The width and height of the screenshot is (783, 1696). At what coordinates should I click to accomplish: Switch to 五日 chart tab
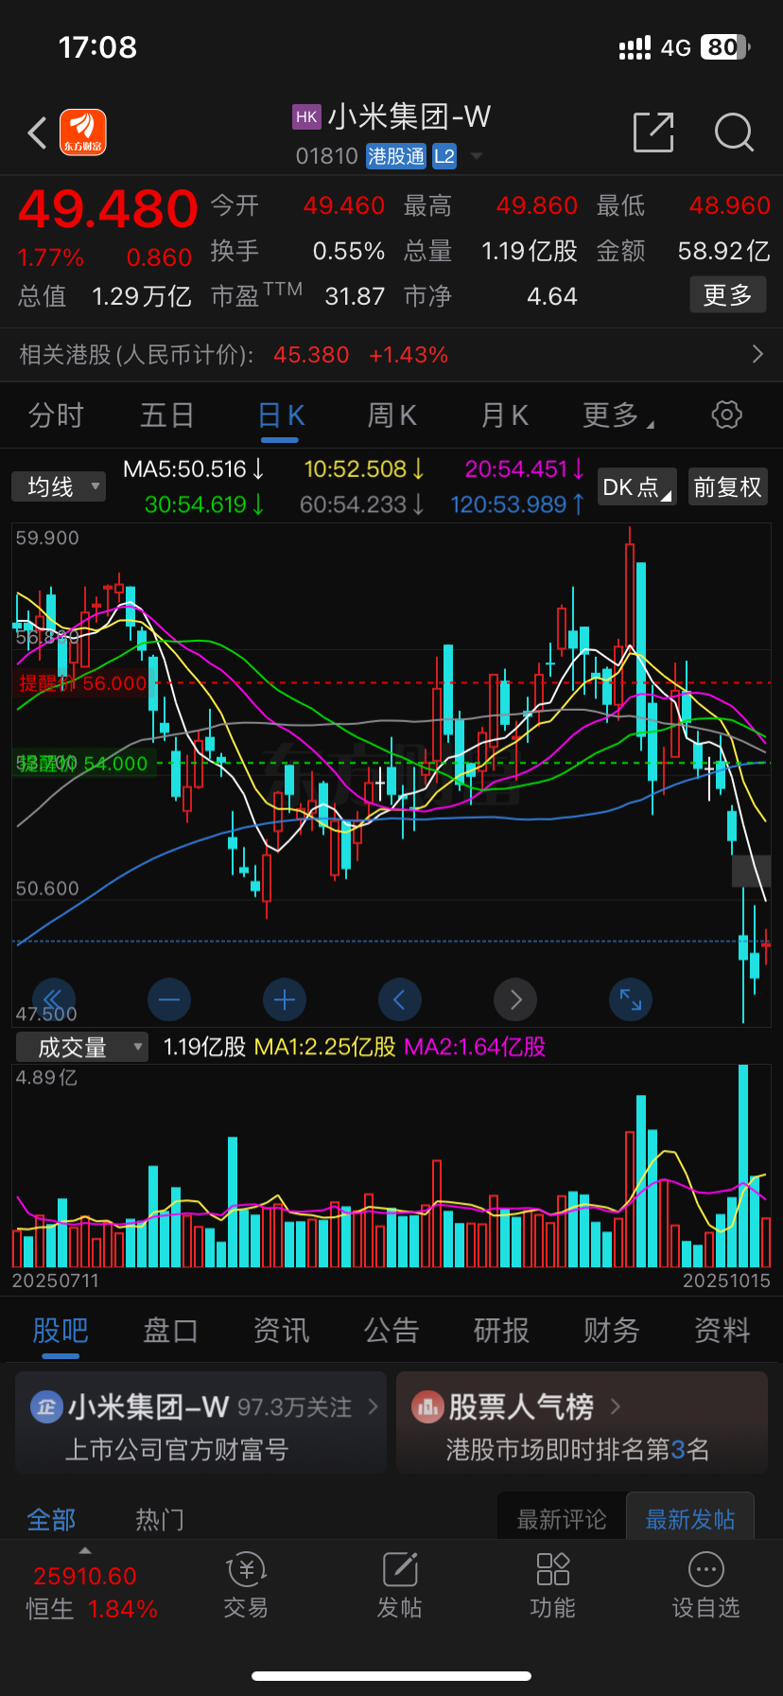(x=167, y=415)
